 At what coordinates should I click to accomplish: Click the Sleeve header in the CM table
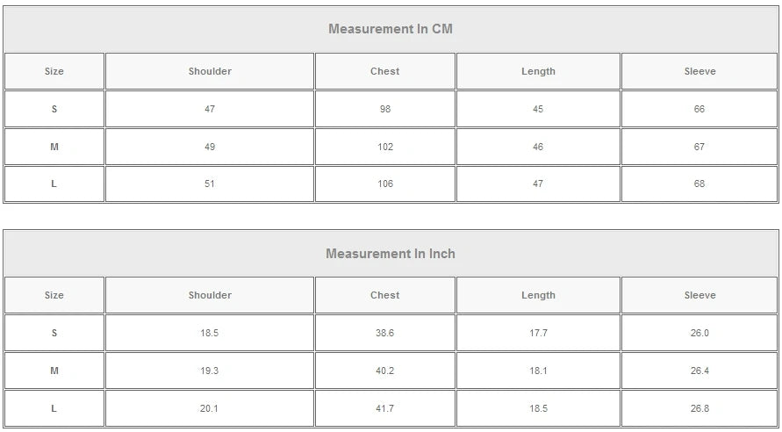(x=699, y=71)
